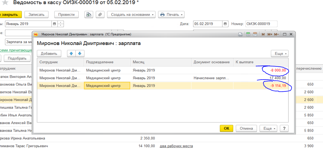The height and width of the screenshot is (149, 323).
Task: Open calendar picker for the Январь 2019 month field
Action: click(54, 24)
